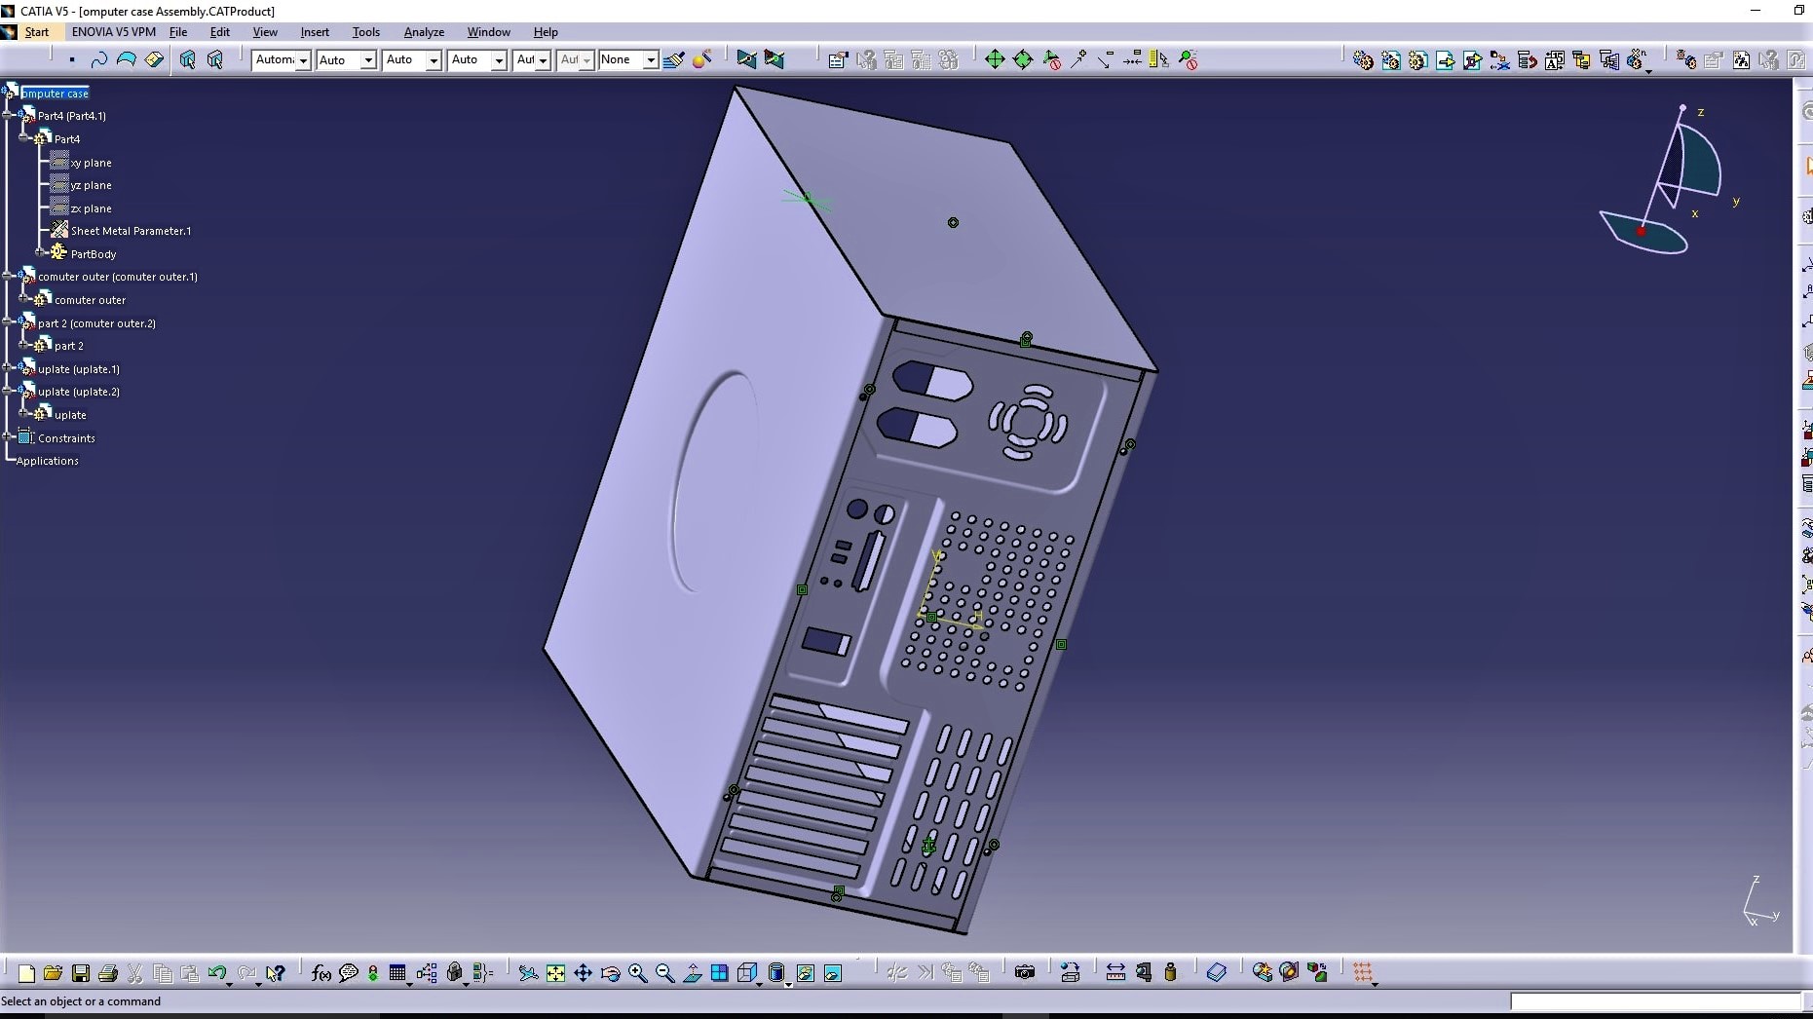Click the Isometric View cube icon
This screenshot has width=1813, height=1019.
(747, 972)
